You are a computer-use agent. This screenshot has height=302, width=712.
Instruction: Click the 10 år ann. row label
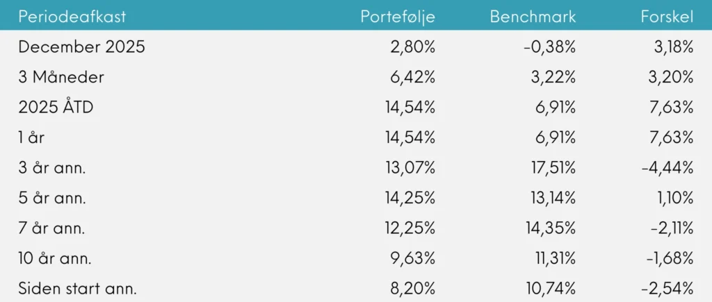(x=56, y=258)
